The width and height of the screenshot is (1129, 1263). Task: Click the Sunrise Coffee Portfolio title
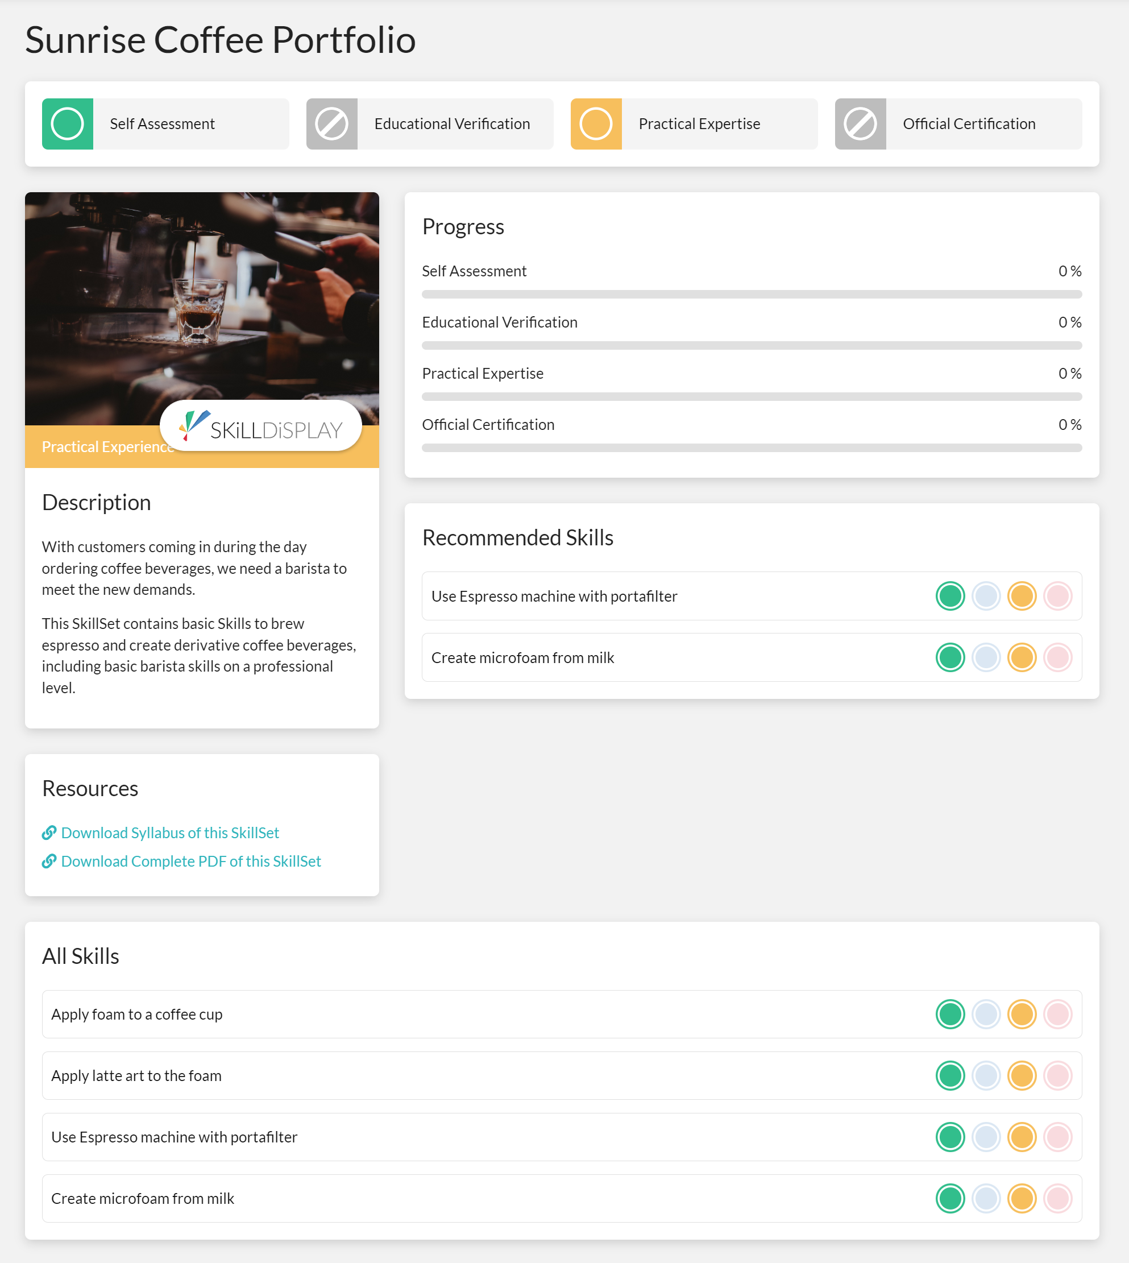pos(220,40)
